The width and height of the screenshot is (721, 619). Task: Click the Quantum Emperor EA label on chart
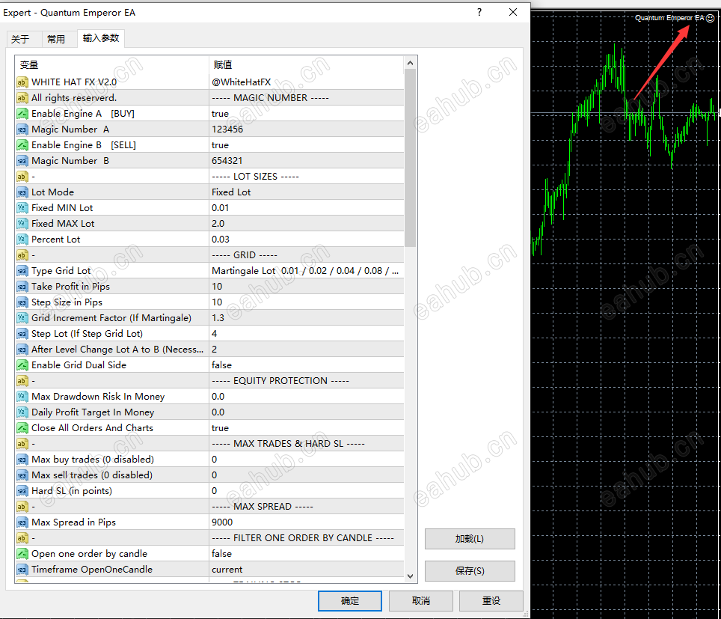tap(669, 18)
